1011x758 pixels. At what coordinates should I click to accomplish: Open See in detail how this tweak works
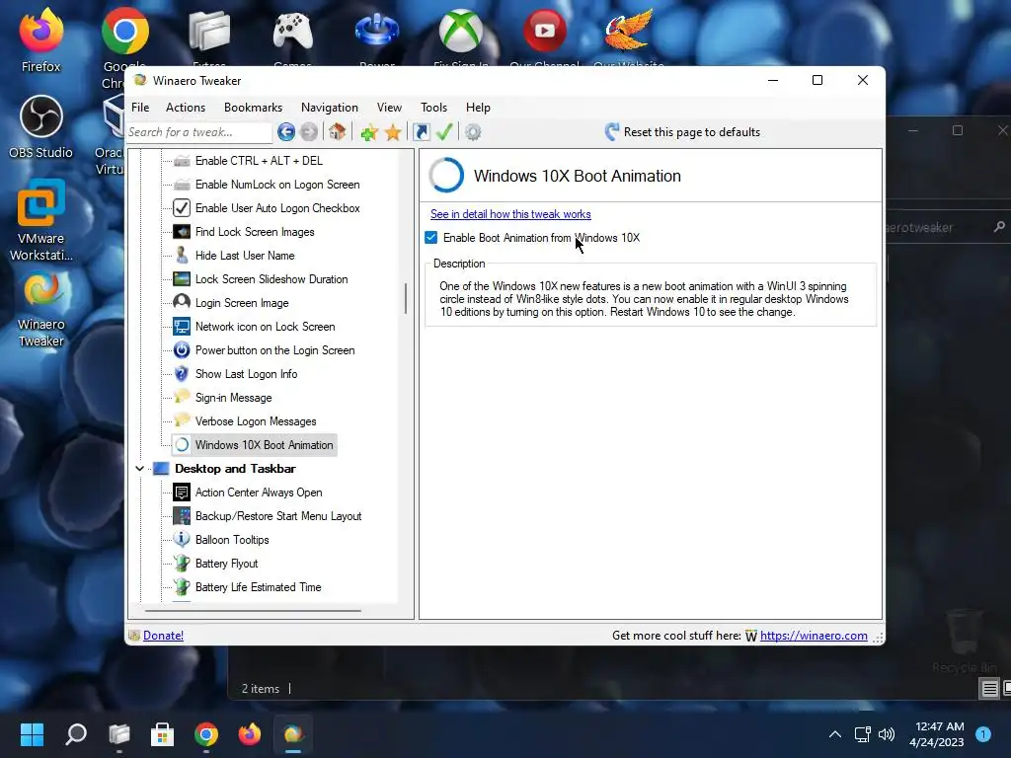point(510,214)
